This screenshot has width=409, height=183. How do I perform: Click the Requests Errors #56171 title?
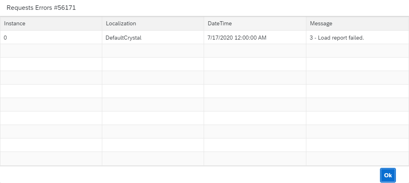pyautogui.click(x=41, y=8)
